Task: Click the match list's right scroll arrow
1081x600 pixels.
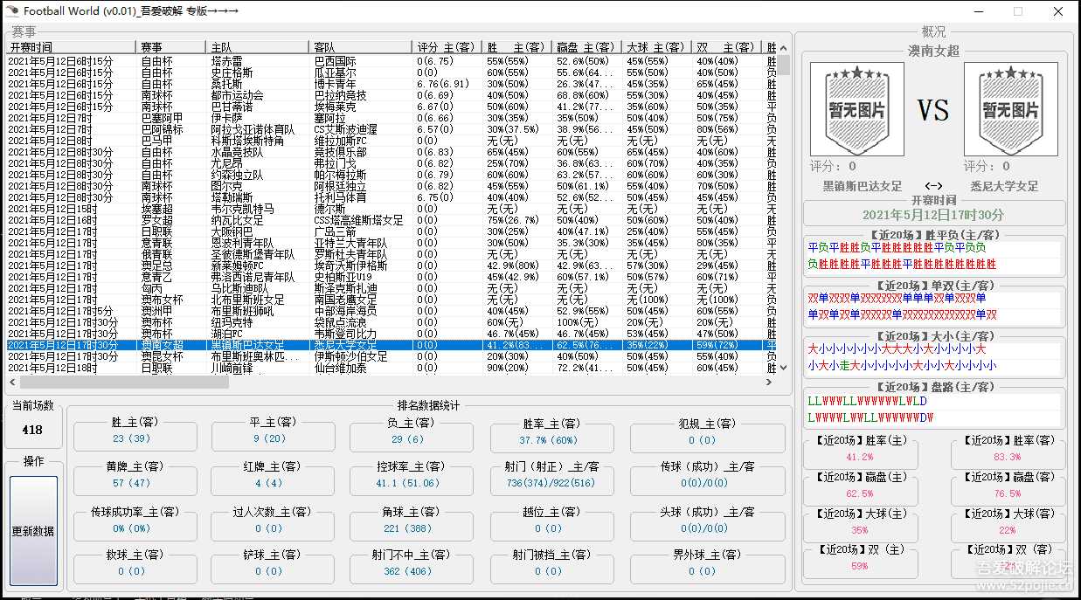Action: tap(770, 382)
